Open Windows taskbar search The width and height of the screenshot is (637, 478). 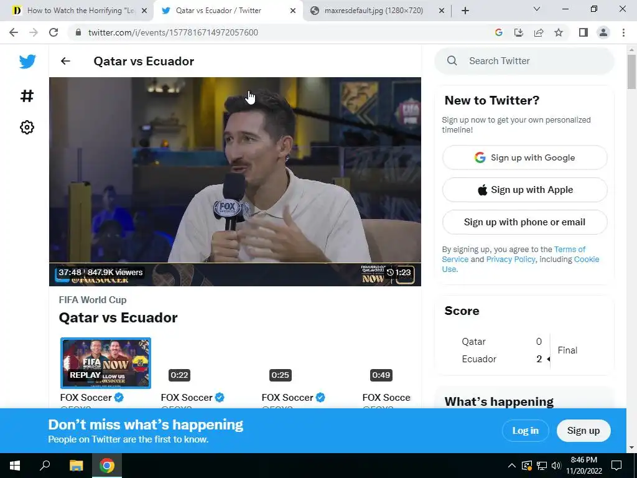pyautogui.click(x=45, y=466)
